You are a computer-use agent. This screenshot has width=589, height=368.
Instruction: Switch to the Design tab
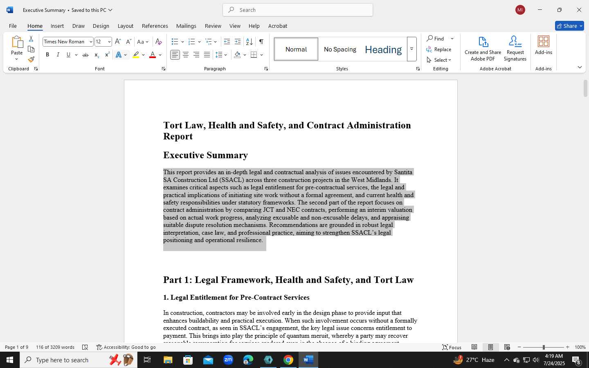[x=101, y=26]
